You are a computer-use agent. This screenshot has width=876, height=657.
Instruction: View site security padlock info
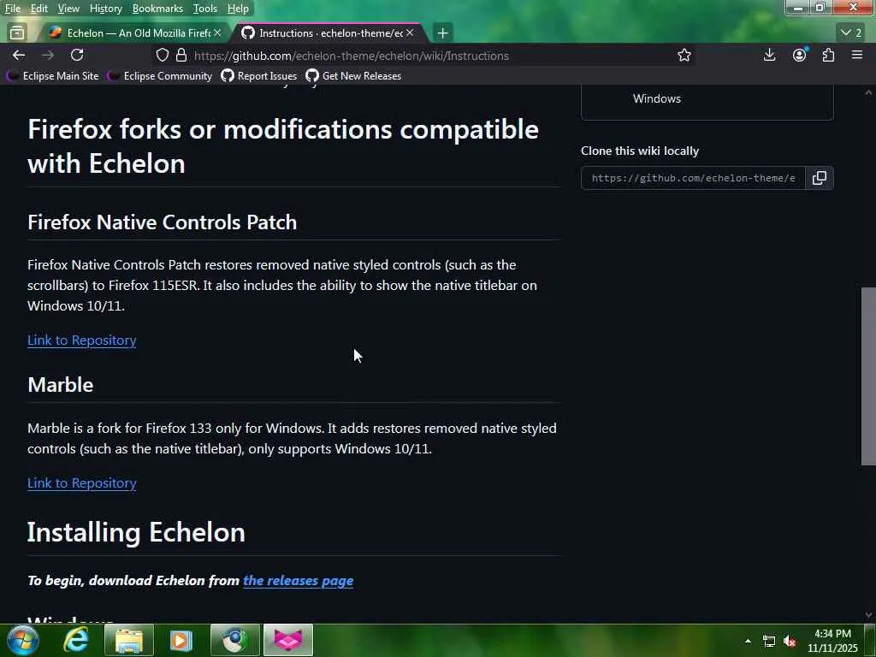click(x=181, y=56)
